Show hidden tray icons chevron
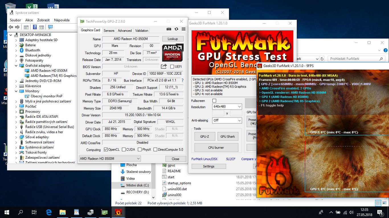 click(330, 212)
